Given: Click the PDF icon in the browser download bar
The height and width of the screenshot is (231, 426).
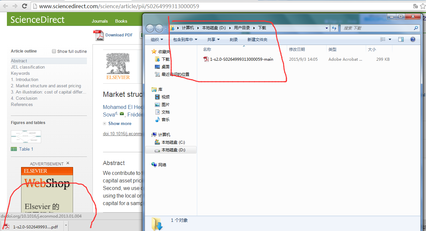Looking at the screenshot, I should 6,227.
